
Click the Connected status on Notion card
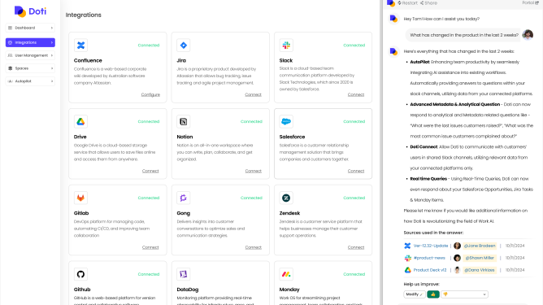coord(251,122)
